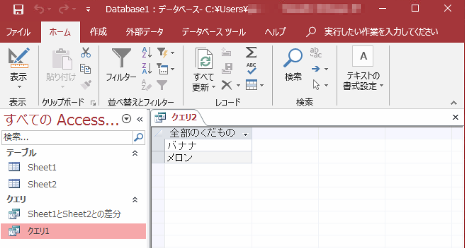The width and height of the screenshot is (465, 248).
Task: Click navigation search magnifier icon
Action: [x=139, y=137]
